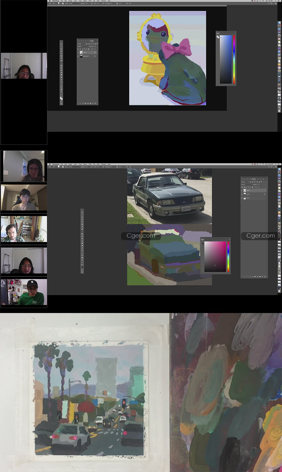
Task: Select Layer 1 thumbnail in frog window Layers panel
Action: 81,52
